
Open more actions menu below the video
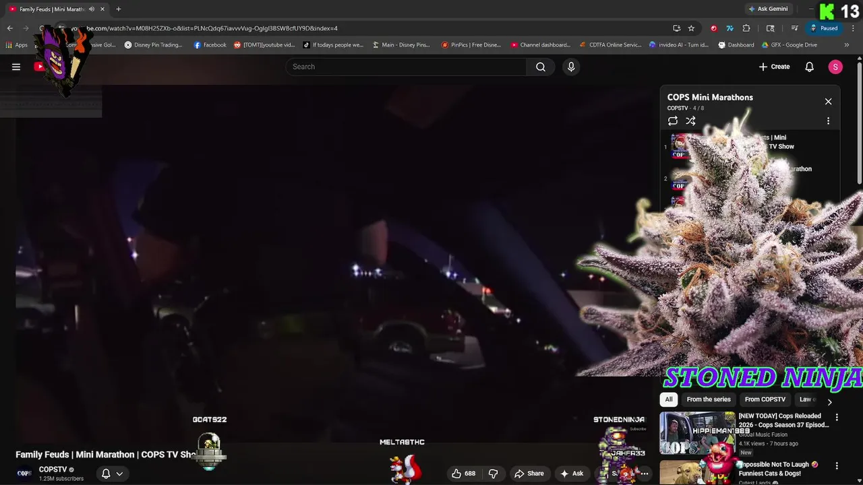(x=644, y=474)
